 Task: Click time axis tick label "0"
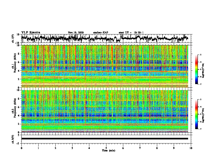[21, 148]
